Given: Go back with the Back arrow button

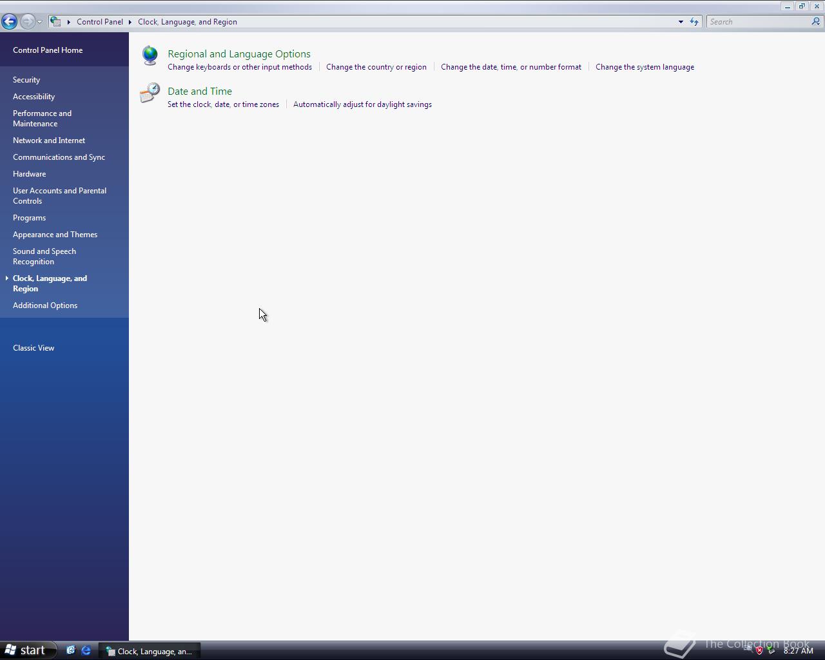Looking at the screenshot, I should (x=9, y=21).
